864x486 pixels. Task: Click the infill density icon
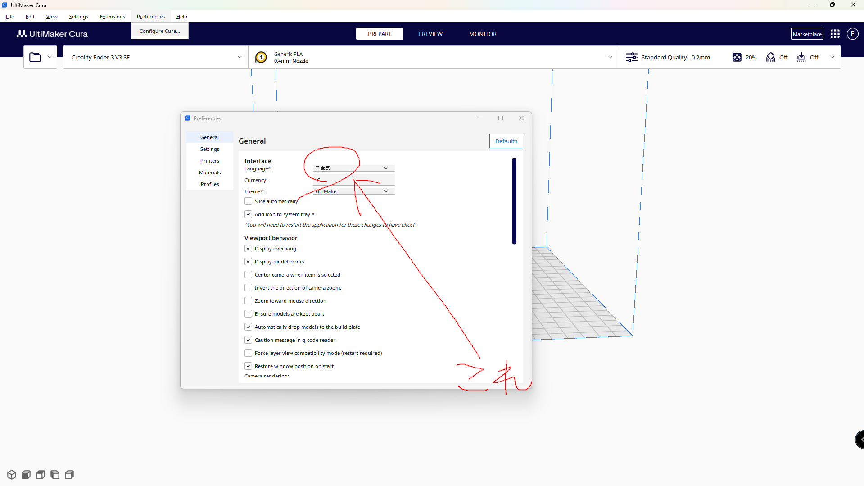click(737, 57)
